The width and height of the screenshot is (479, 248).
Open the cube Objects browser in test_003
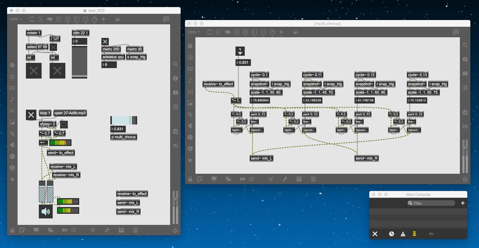point(12,65)
